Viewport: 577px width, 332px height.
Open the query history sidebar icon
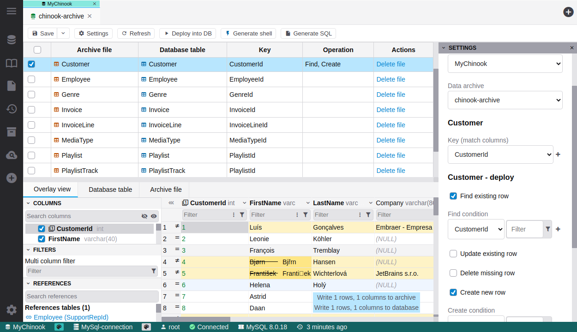[12, 109]
